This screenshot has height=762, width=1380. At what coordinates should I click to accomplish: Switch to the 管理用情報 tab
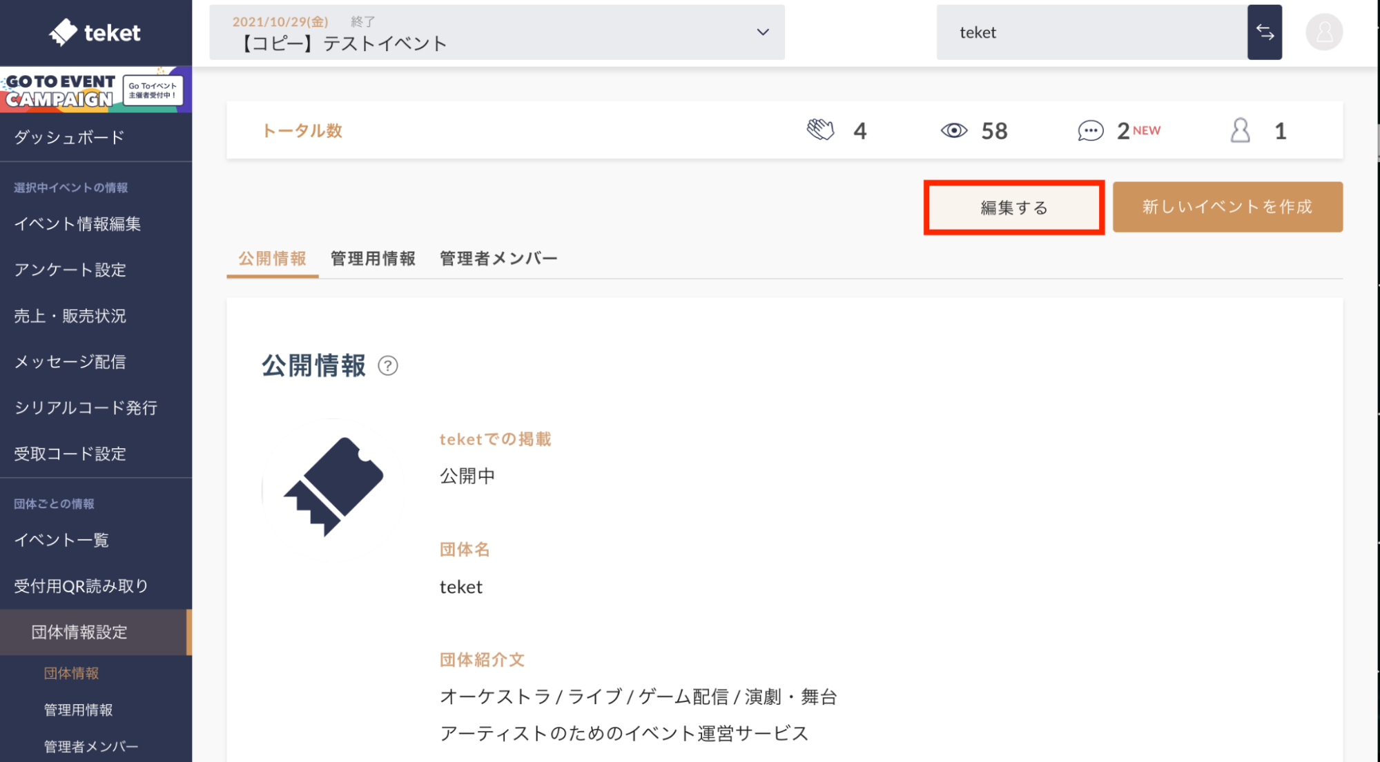[x=373, y=259]
